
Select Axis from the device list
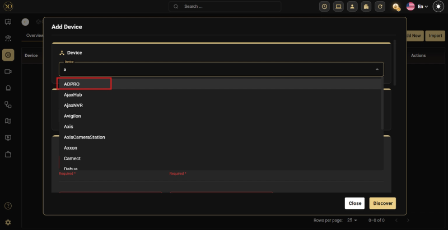(x=220, y=127)
